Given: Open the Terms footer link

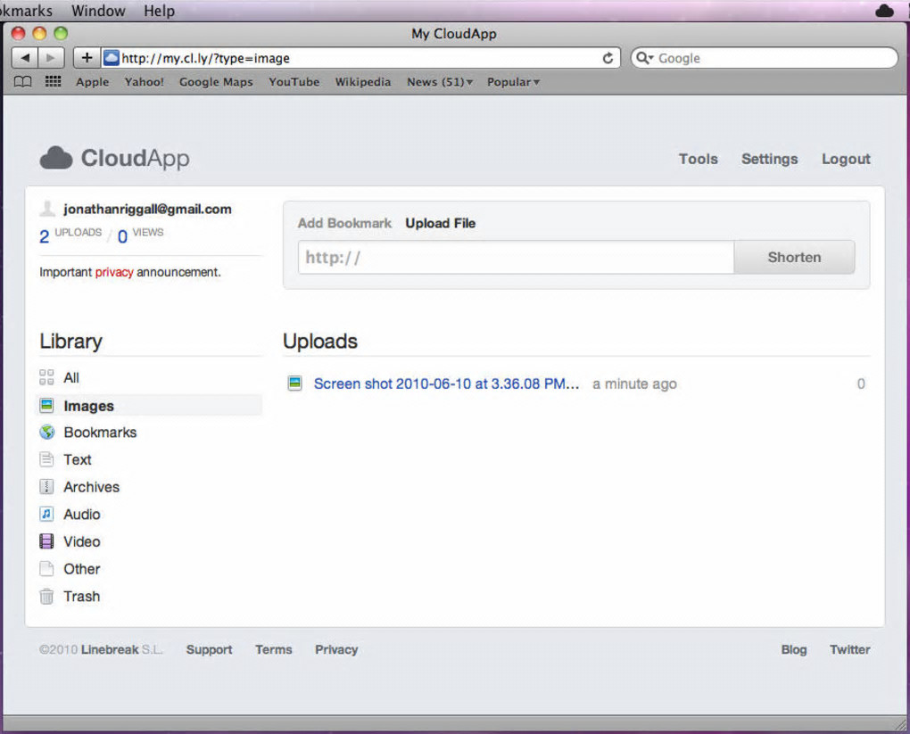Looking at the screenshot, I should [x=273, y=649].
